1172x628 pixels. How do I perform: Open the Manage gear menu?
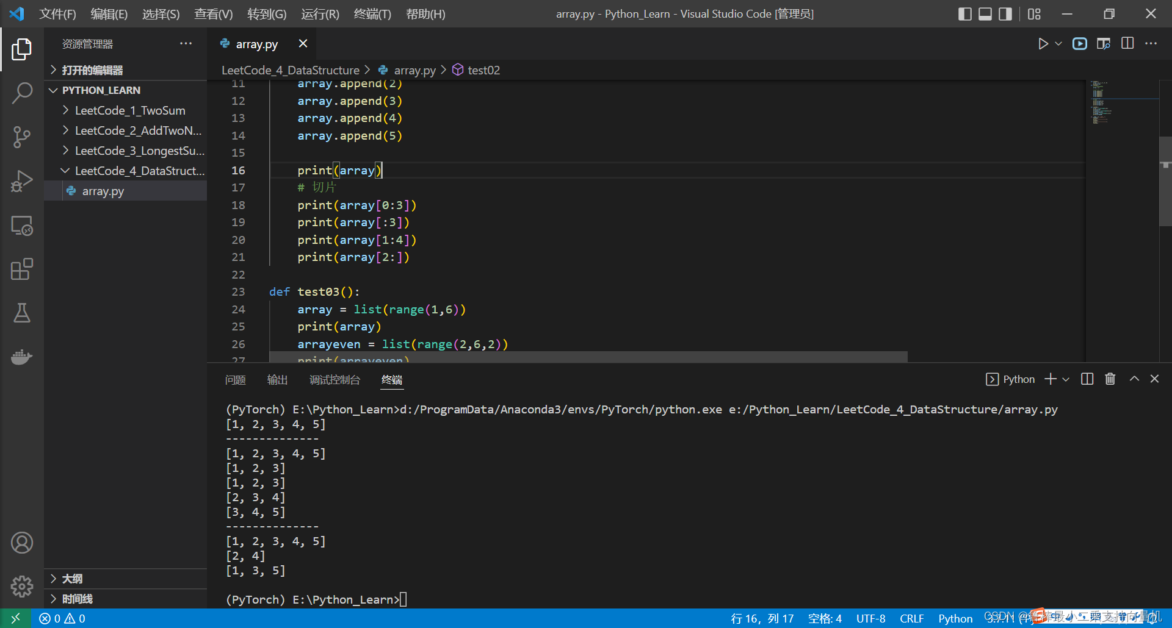tap(21, 587)
